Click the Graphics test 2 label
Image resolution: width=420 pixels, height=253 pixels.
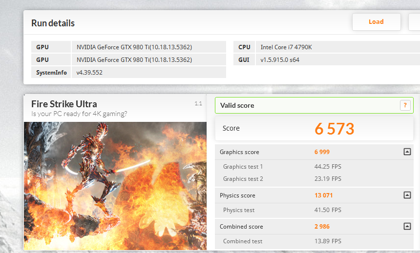point(243,178)
